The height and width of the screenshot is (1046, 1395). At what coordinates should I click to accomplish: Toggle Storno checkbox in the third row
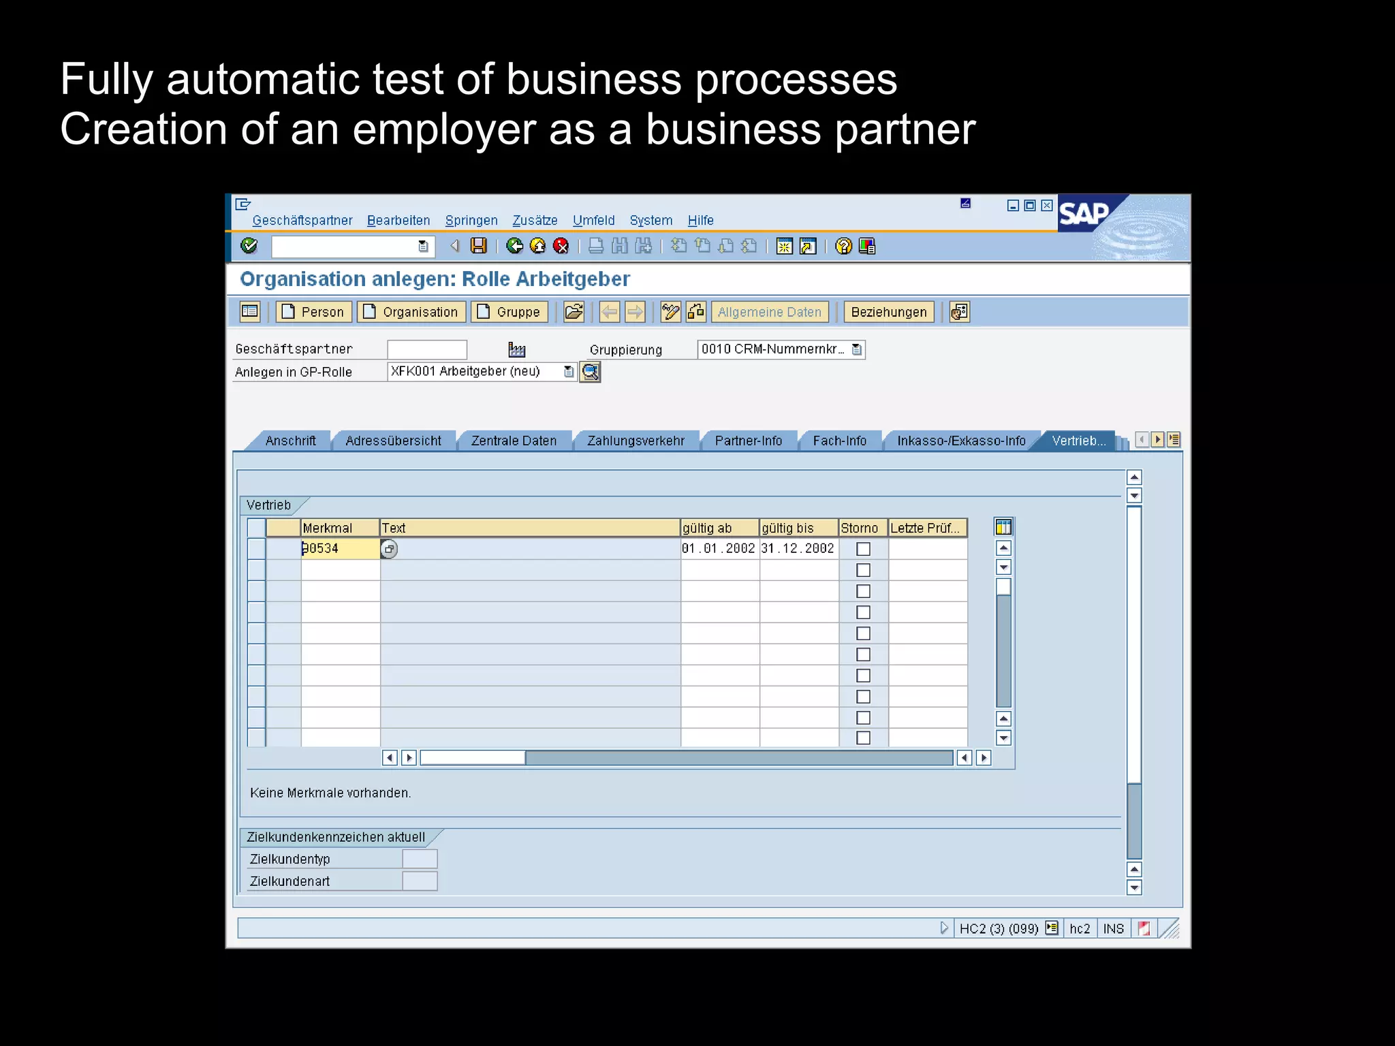(x=863, y=591)
